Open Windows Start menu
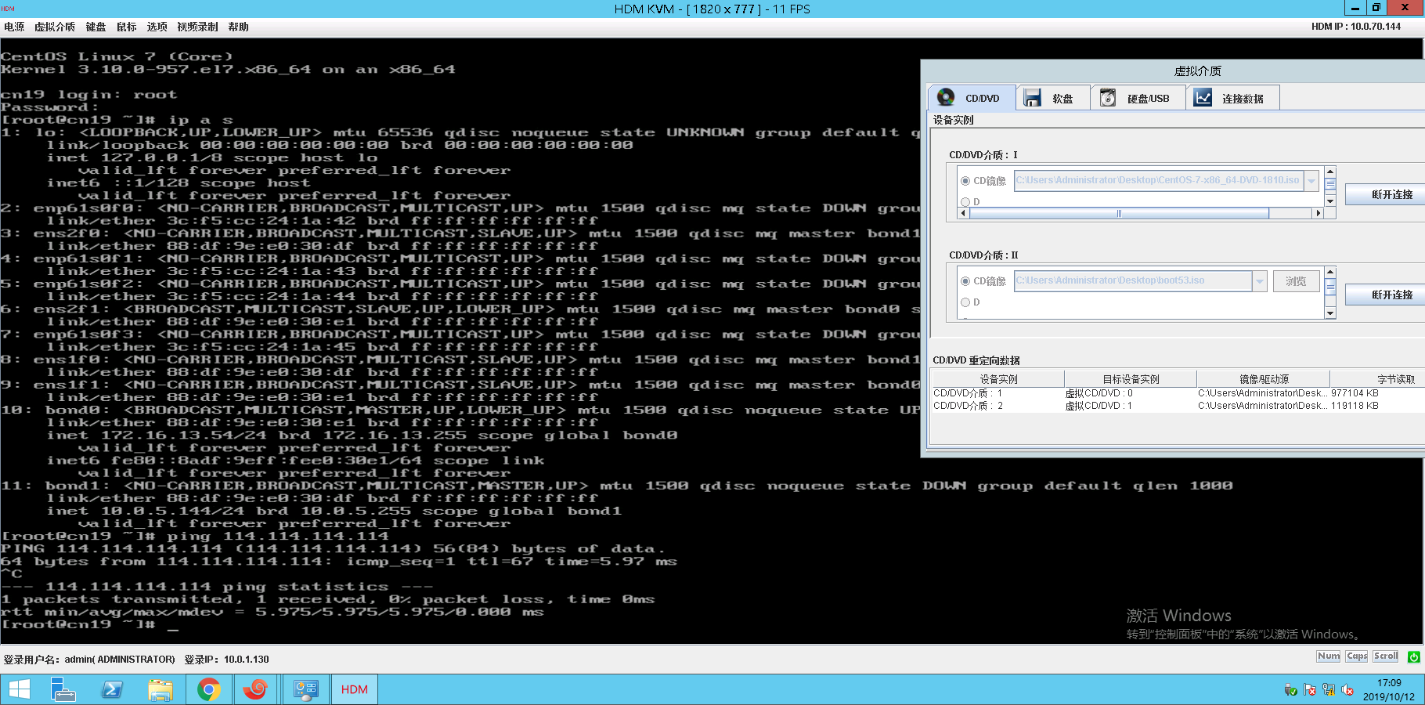This screenshot has width=1425, height=705. point(20,689)
